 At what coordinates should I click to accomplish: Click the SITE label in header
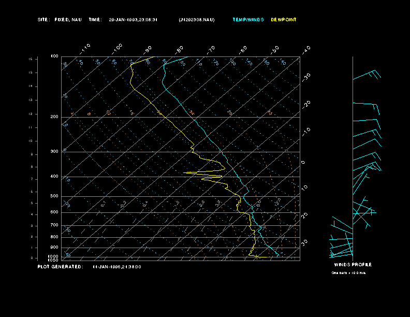43,20
